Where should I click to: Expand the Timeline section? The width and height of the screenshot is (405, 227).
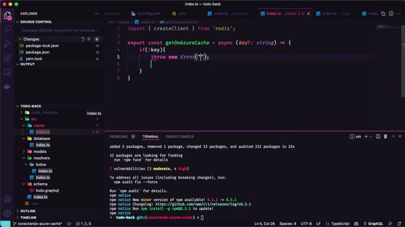pyautogui.click(x=18, y=218)
